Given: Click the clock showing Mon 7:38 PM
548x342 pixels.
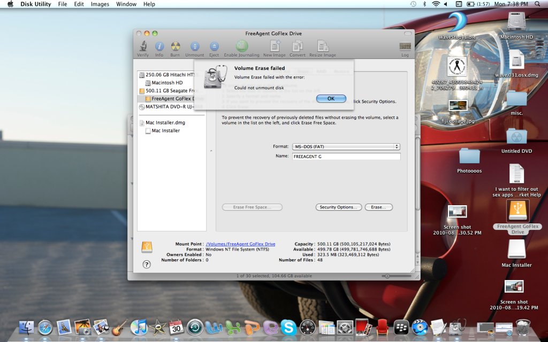Looking at the screenshot, I should click(511, 4).
